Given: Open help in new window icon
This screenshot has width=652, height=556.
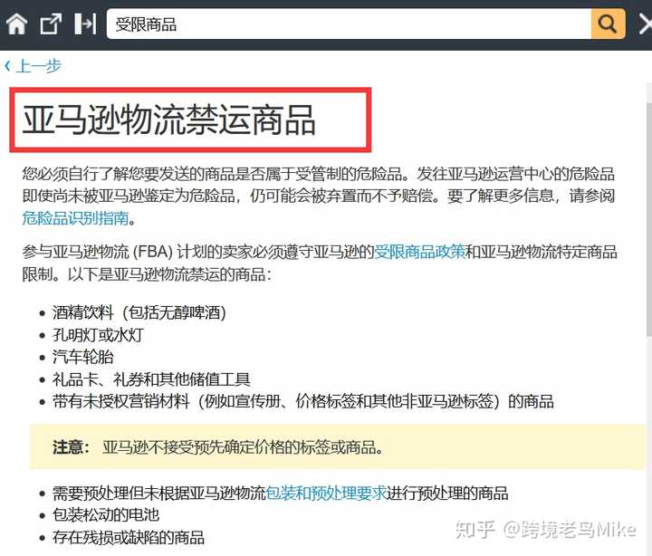Looking at the screenshot, I should pos(51,24).
